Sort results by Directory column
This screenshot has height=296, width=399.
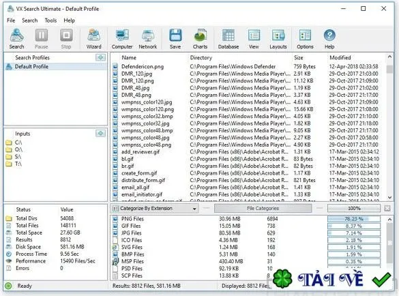point(201,57)
